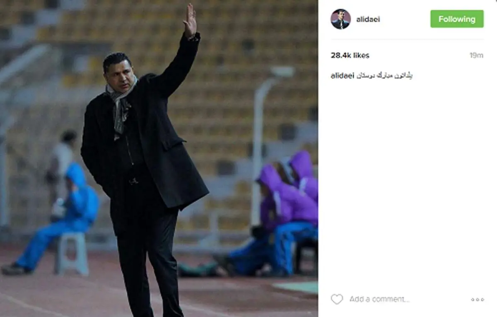
Task: Open alidaei's round profile picture
Action: [x=340, y=19]
